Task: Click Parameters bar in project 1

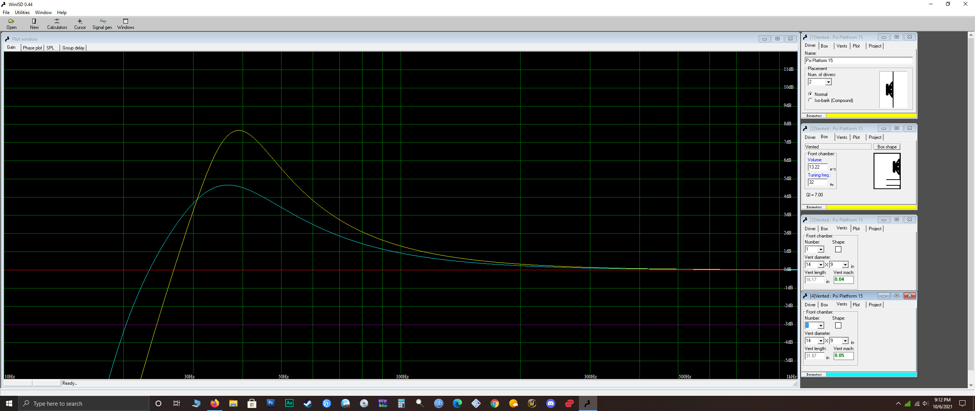Action: click(814, 116)
